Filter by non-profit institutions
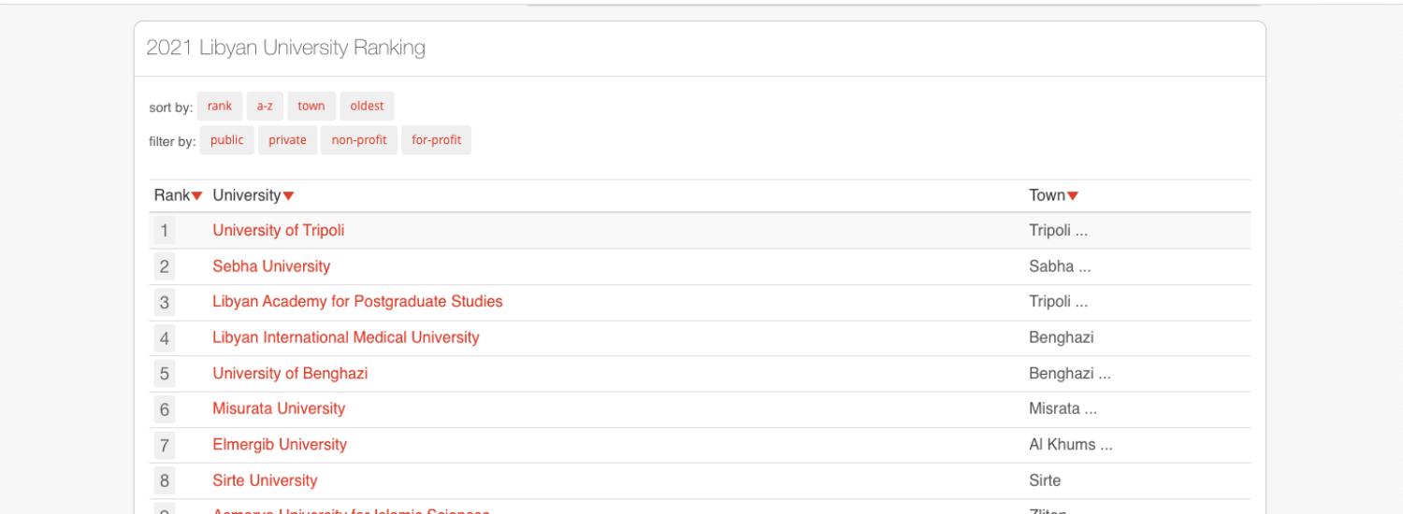The image size is (1403, 514). click(x=359, y=140)
